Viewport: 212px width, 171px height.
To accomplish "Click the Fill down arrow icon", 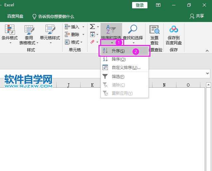I will [93, 34].
